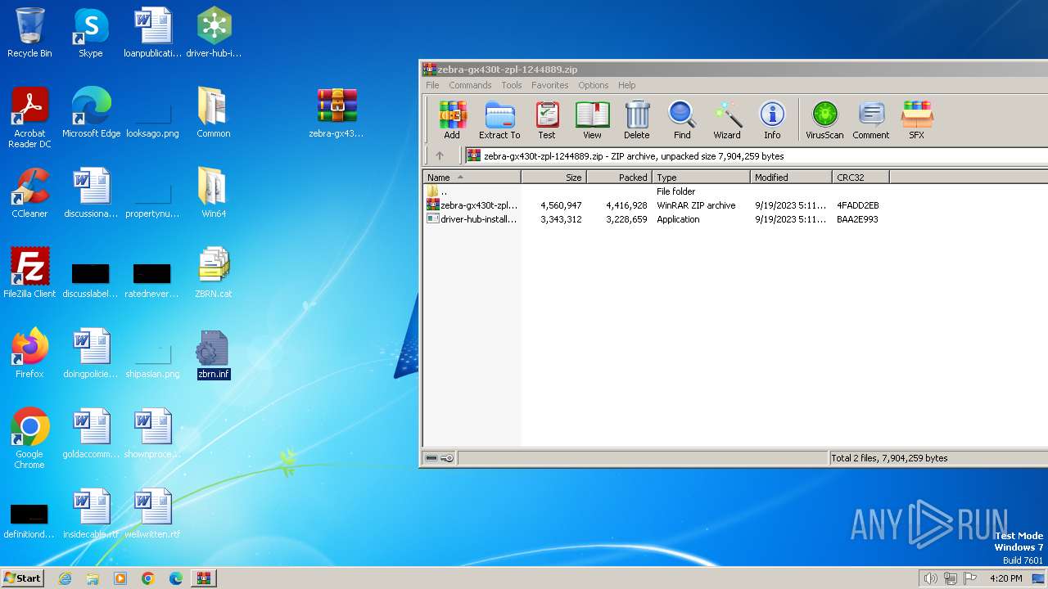Show archive Info
1048x589 pixels.
[772, 120]
